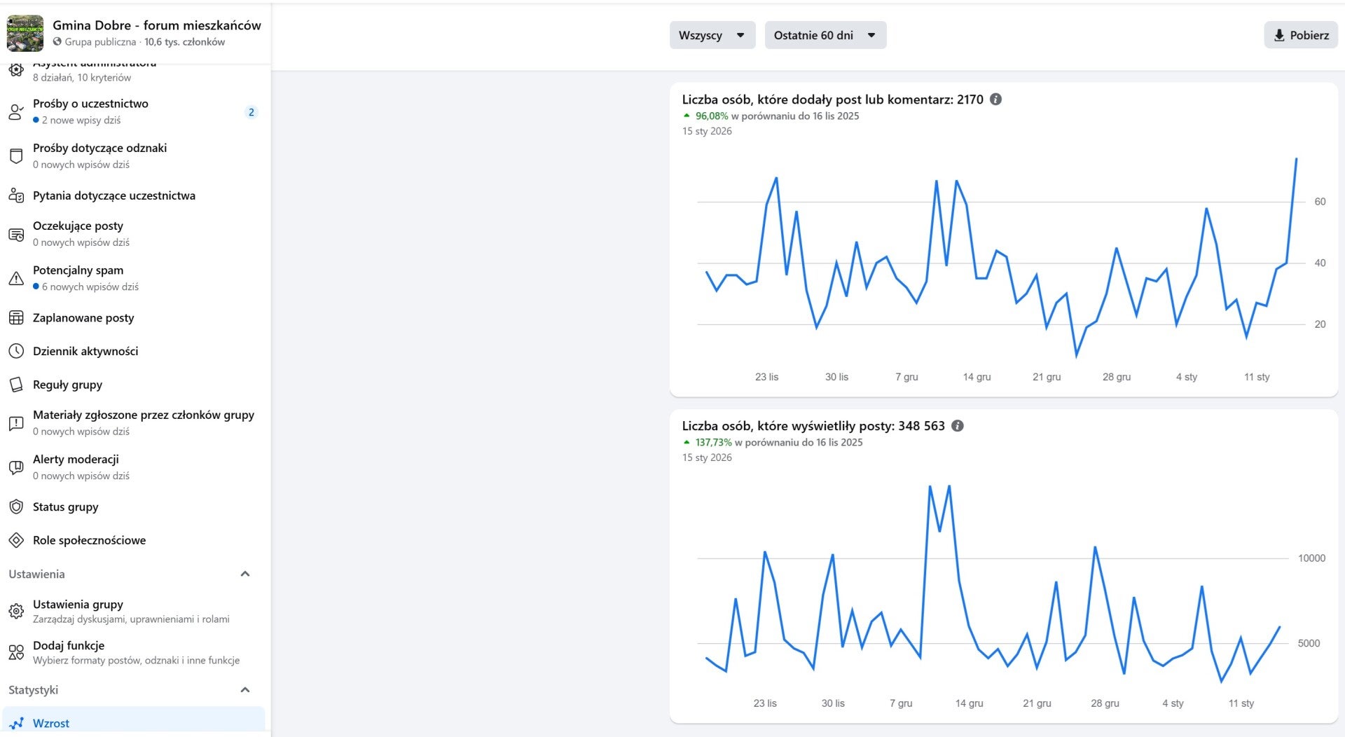Click the Zaplanowane posty calendar icon
1345x737 pixels.
click(x=16, y=318)
